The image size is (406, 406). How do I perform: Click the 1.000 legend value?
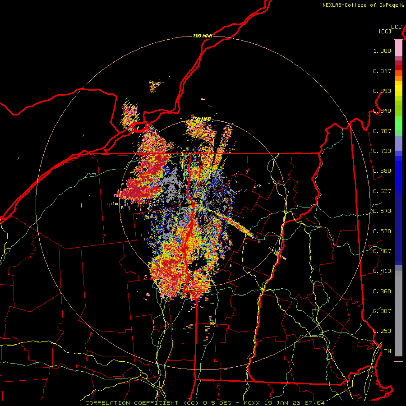[x=382, y=51]
